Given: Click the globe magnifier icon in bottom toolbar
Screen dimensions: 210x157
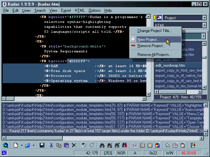Looking at the screenshot, I should click(6, 145).
